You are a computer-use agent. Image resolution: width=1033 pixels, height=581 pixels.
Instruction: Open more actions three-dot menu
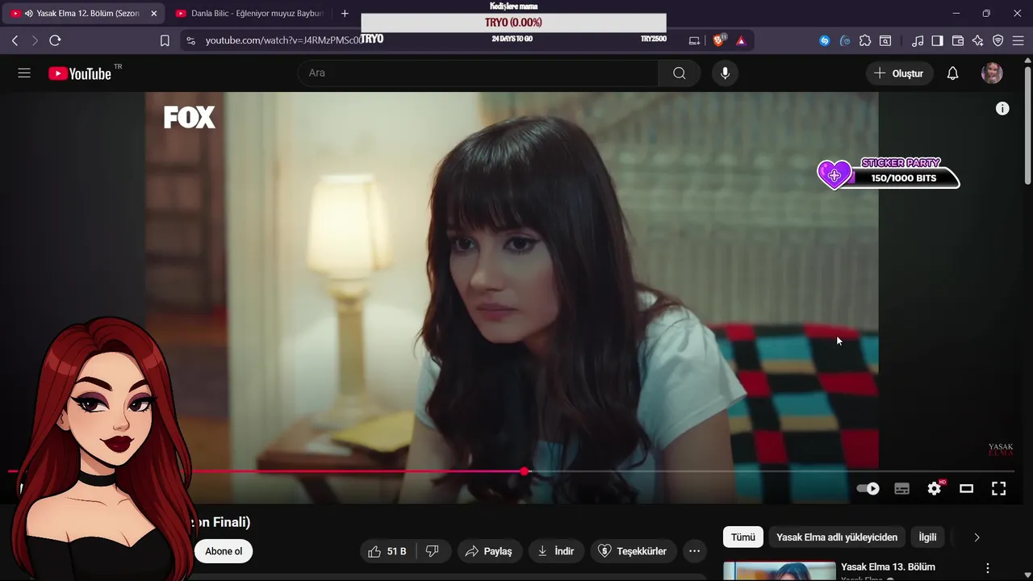tap(694, 551)
